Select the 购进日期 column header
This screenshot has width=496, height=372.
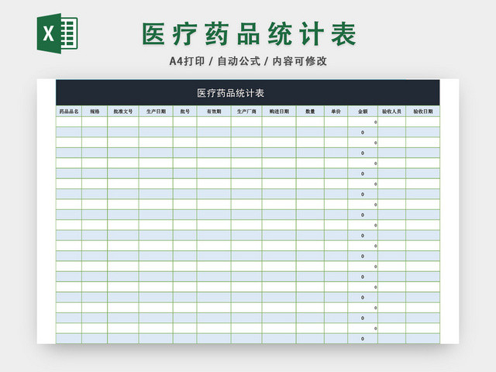click(x=279, y=112)
